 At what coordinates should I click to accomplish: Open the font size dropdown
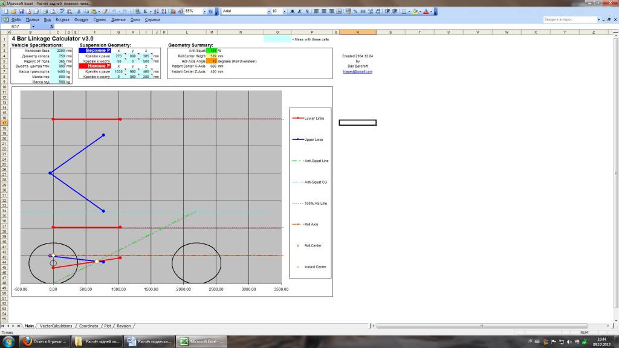pos(284,11)
